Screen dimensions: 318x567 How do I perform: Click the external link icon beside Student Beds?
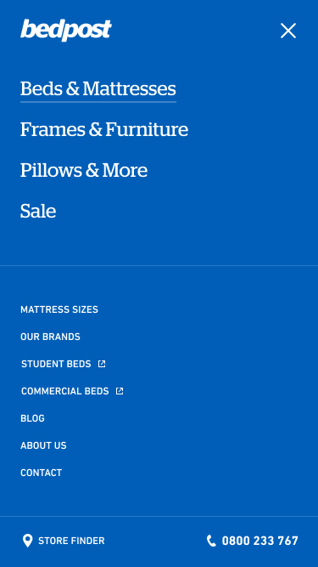pyautogui.click(x=102, y=364)
